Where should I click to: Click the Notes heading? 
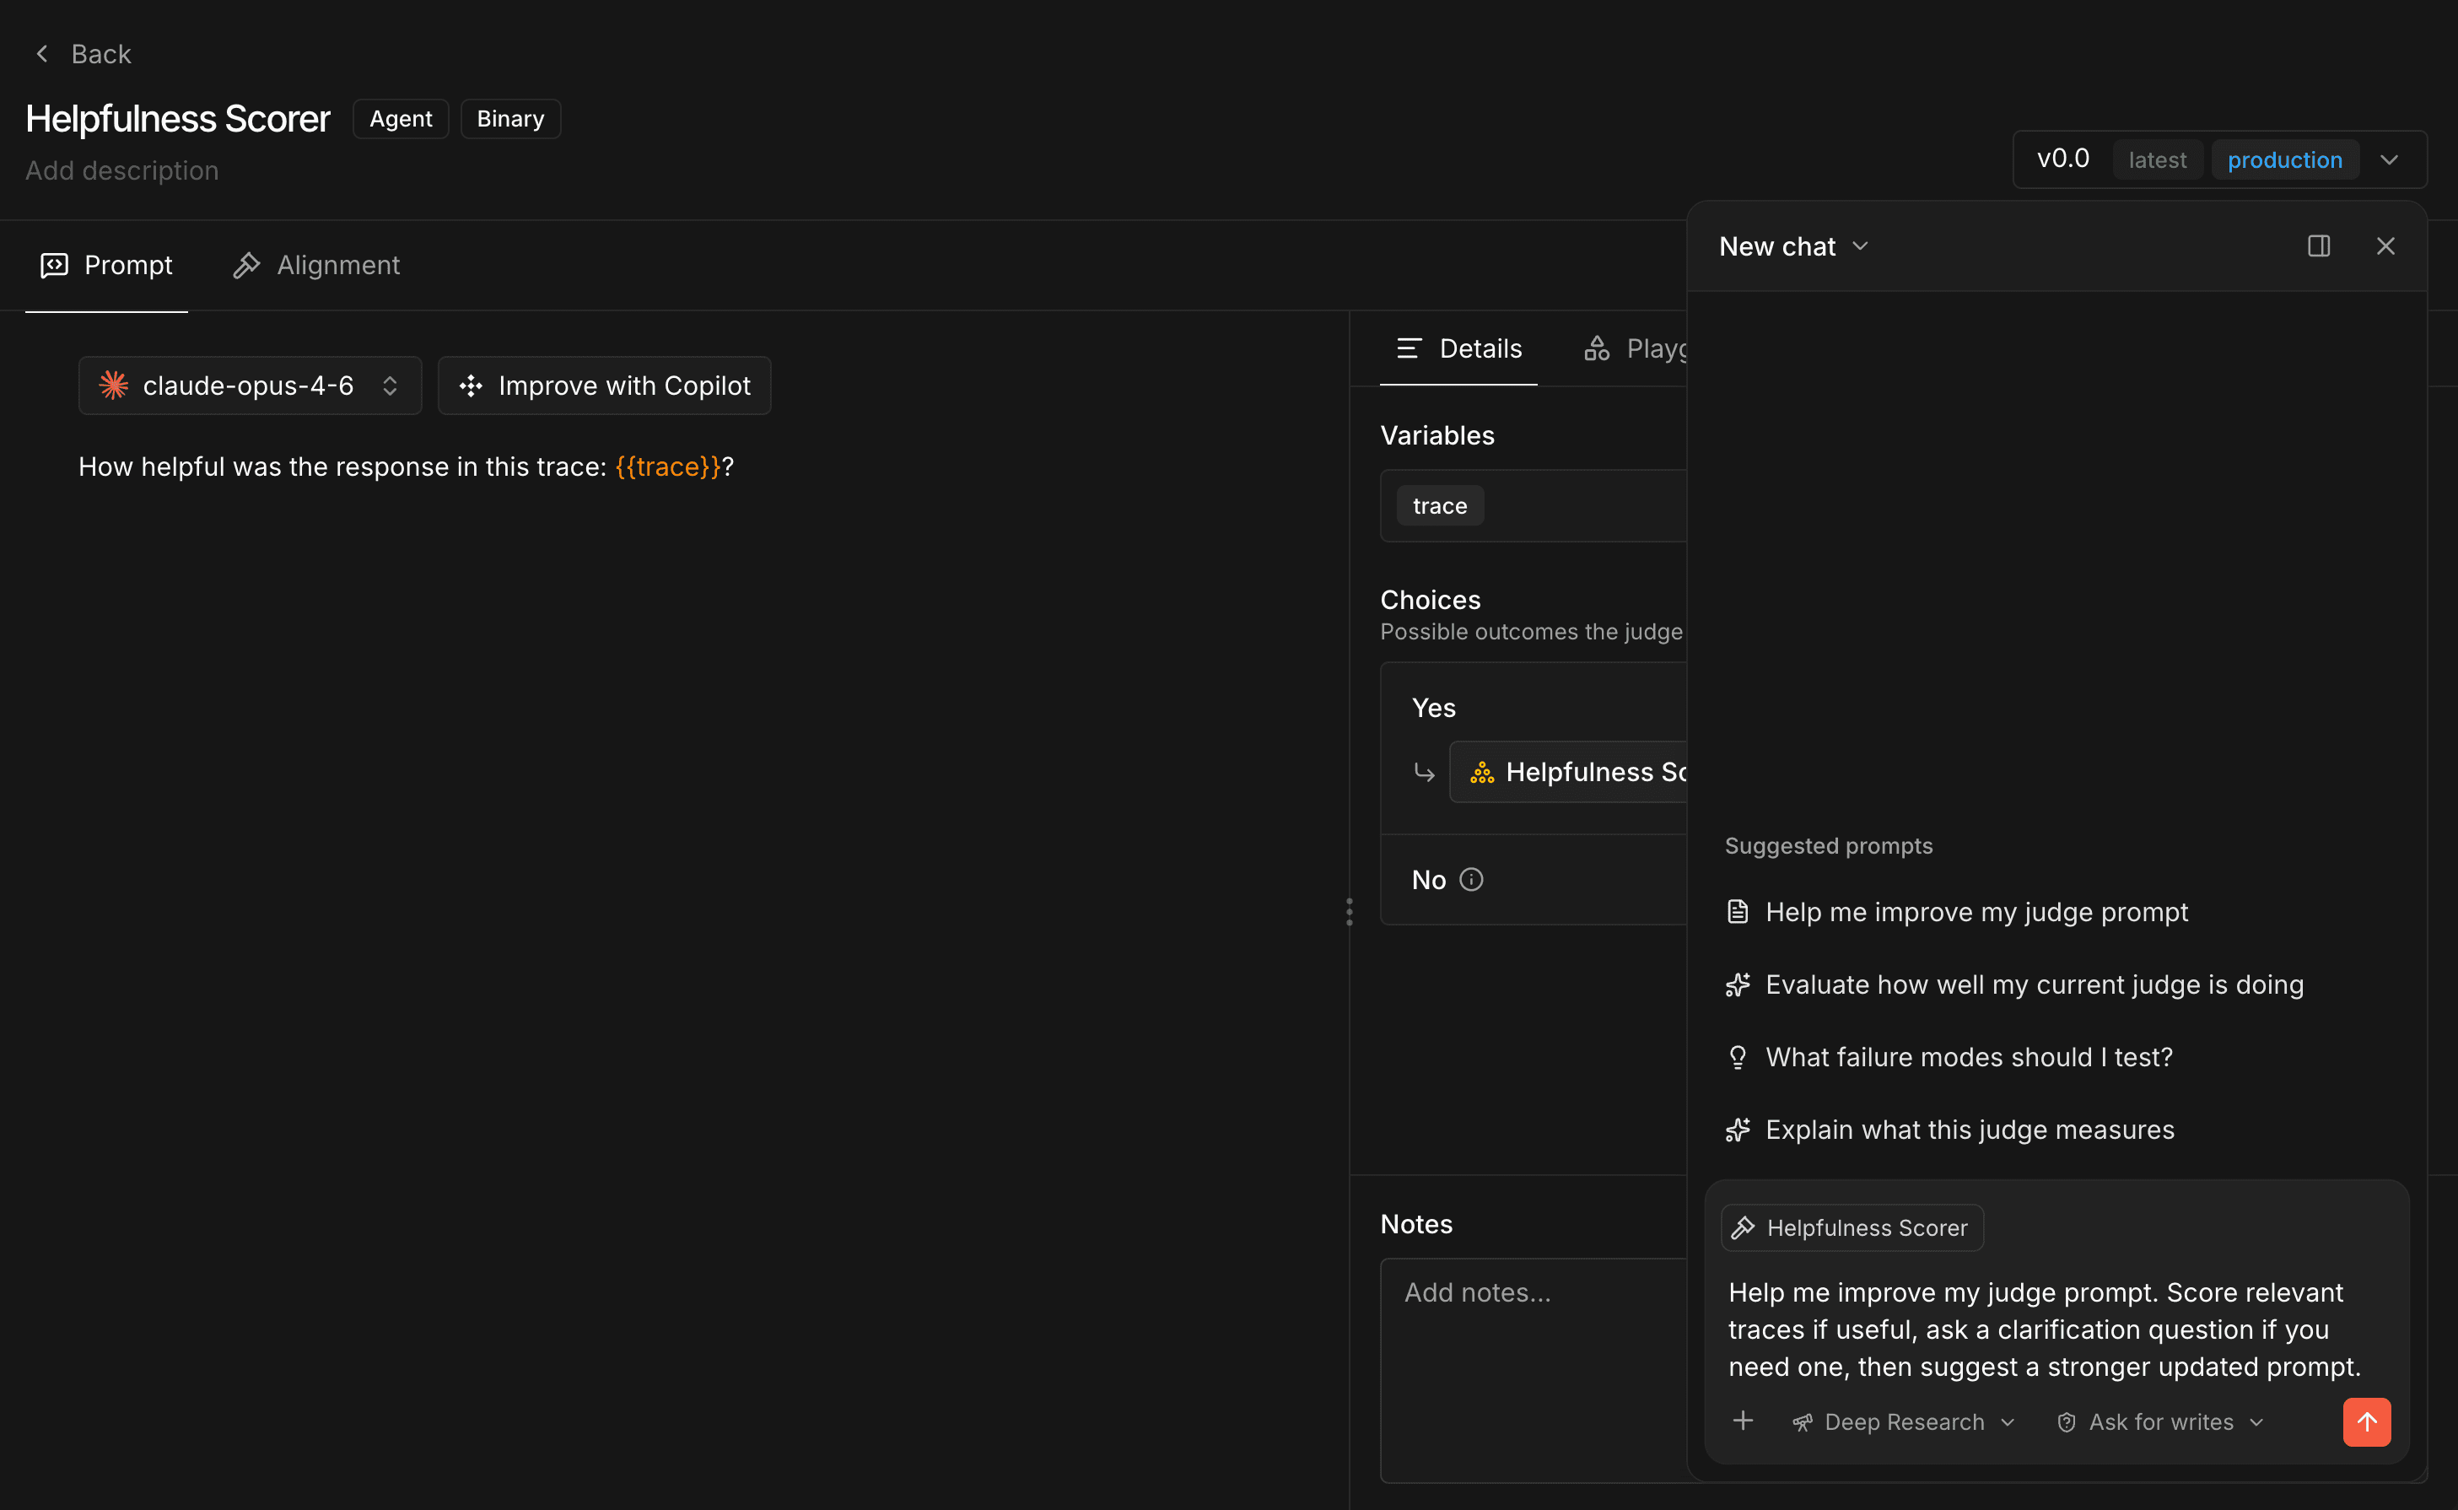(x=1415, y=1224)
